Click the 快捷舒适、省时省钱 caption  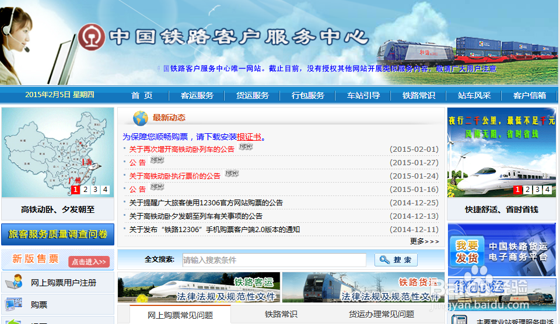tap(502, 209)
